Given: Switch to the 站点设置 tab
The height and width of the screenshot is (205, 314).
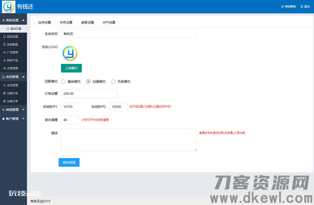Looking at the screenshot, I should tap(44, 22).
